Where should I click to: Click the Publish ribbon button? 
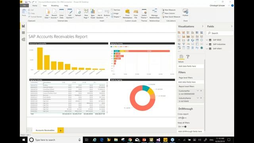[x=185, y=13]
